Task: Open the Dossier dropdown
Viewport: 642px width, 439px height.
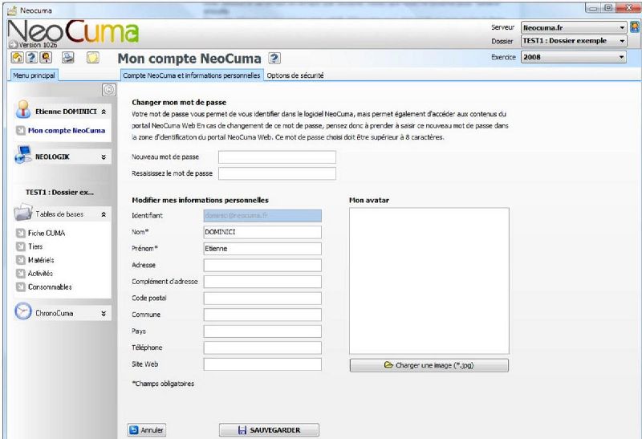Action: pyautogui.click(x=574, y=41)
